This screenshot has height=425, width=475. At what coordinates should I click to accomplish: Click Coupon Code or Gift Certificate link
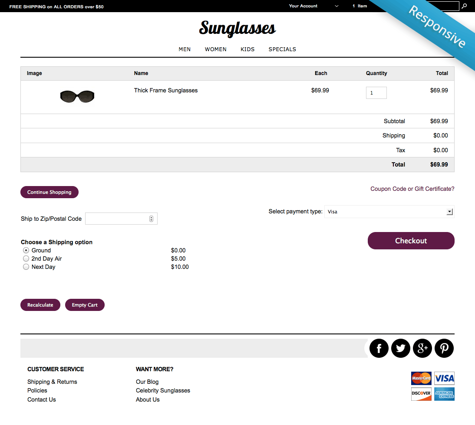[x=412, y=189]
